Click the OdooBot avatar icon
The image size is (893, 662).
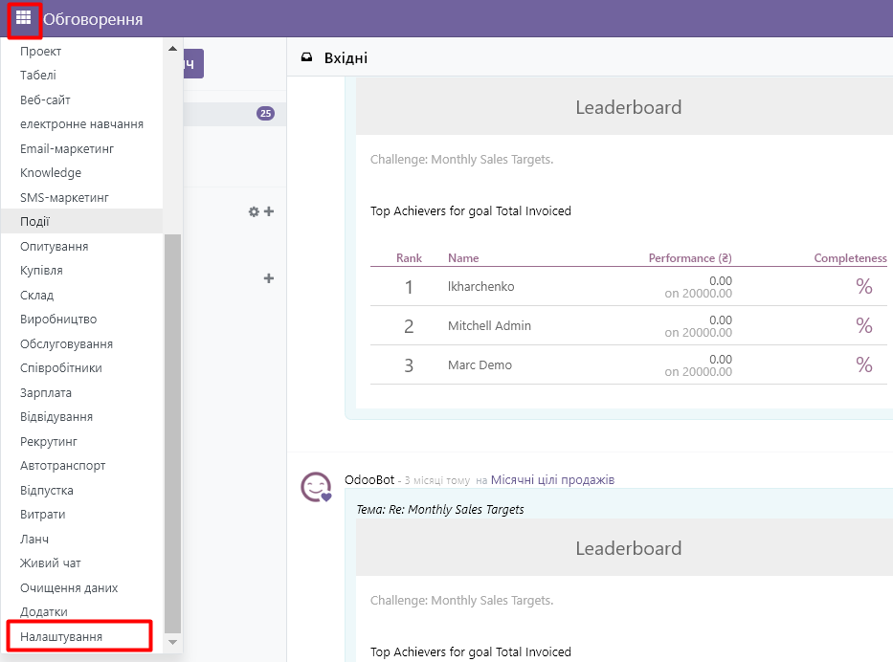[316, 488]
